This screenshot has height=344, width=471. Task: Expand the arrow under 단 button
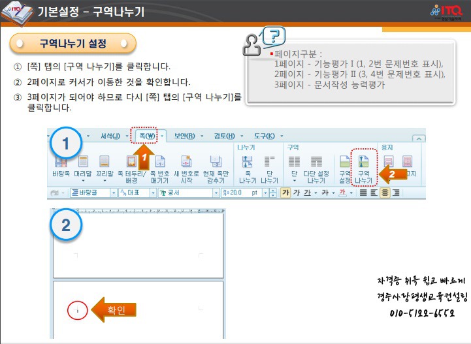[295, 181]
